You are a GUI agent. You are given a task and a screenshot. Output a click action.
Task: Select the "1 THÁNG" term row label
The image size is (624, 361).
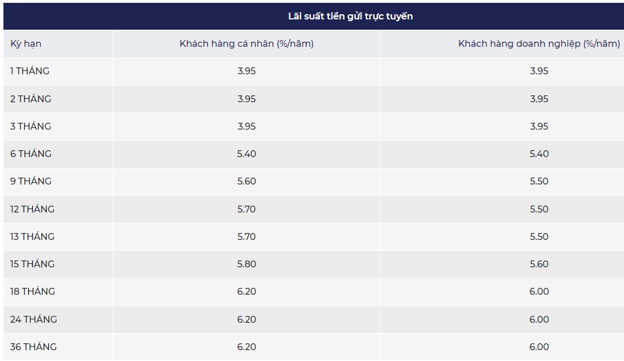[30, 71]
